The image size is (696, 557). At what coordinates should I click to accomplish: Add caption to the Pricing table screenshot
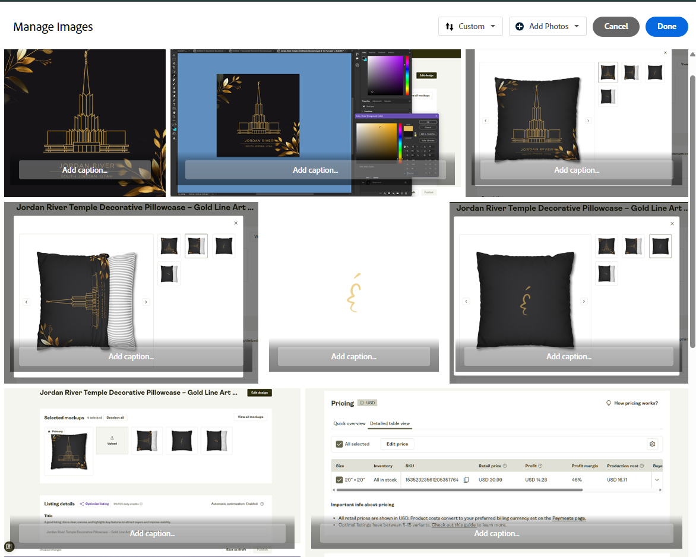(496, 533)
